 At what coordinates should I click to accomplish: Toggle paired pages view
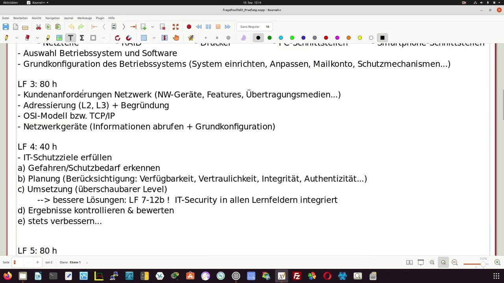pos(409,262)
